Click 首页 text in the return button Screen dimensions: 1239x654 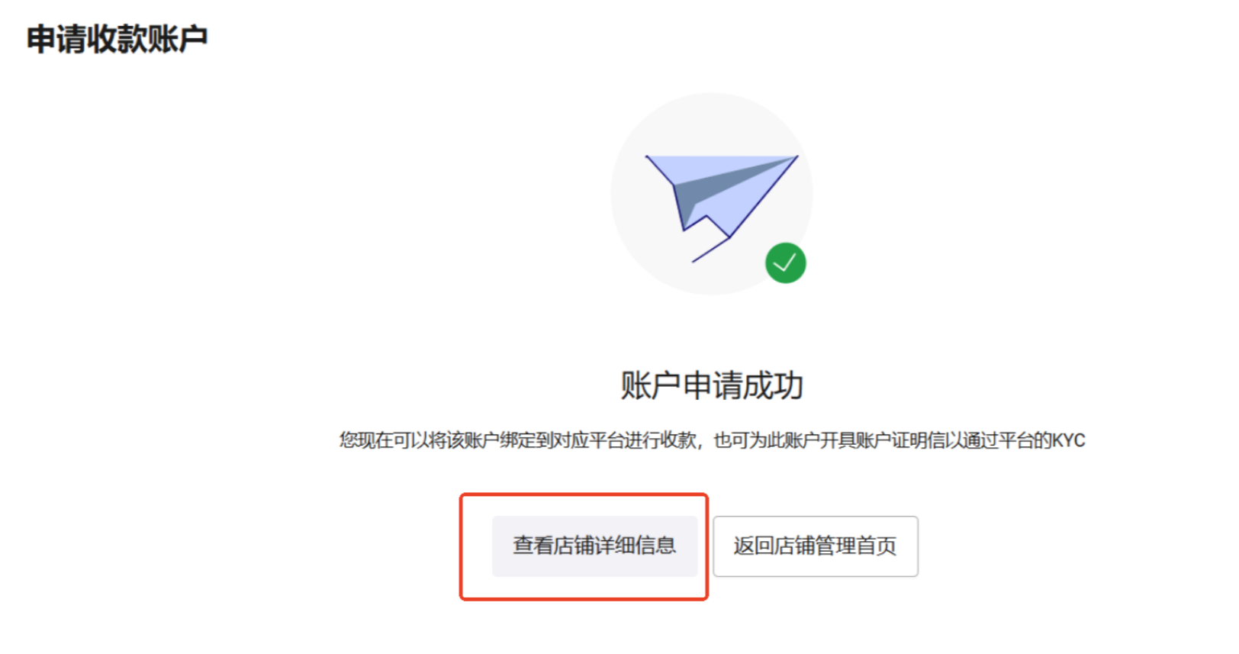tap(877, 546)
